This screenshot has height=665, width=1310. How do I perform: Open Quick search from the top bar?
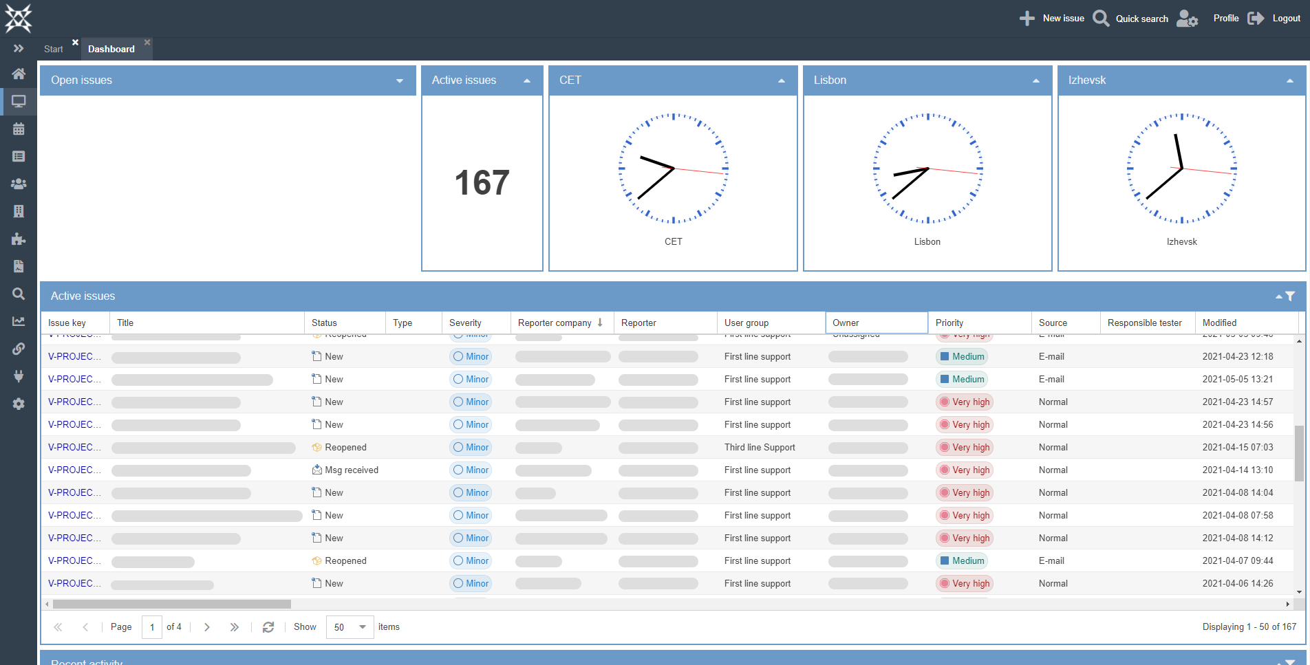tap(1100, 18)
